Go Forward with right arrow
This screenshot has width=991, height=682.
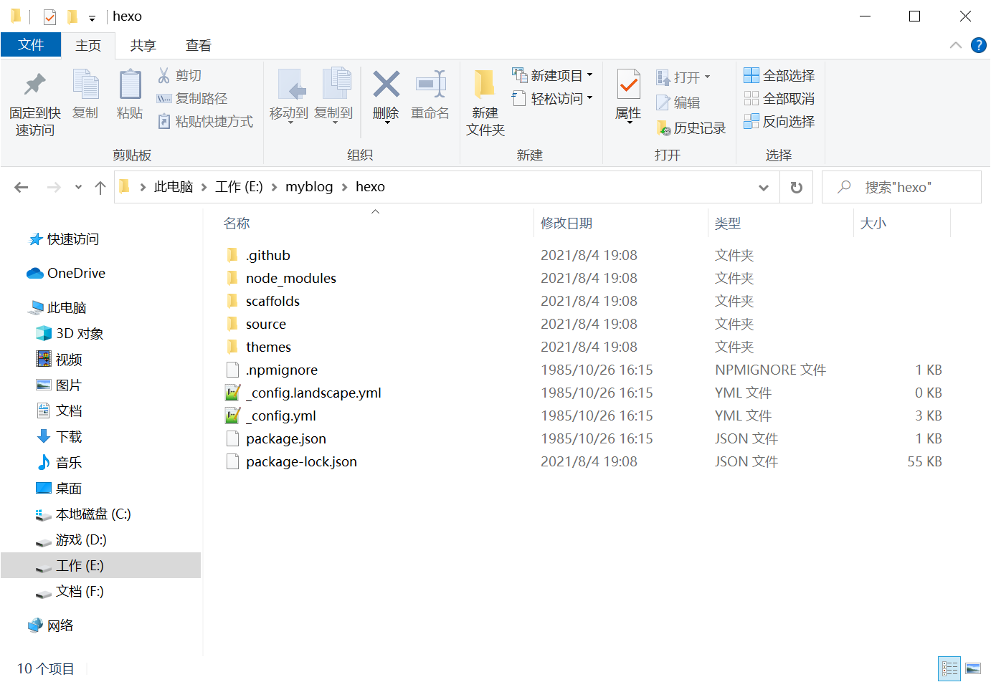click(54, 187)
